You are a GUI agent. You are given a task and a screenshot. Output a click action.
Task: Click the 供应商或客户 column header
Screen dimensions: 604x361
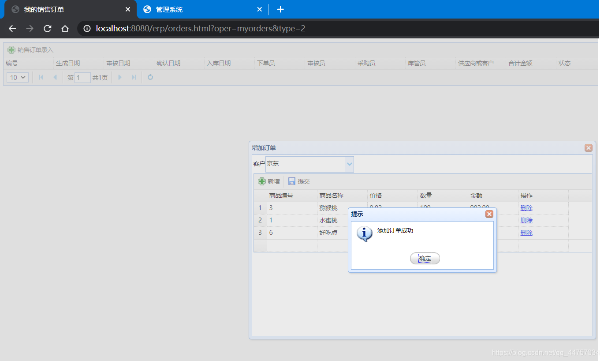pyautogui.click(x=481, y=63)
